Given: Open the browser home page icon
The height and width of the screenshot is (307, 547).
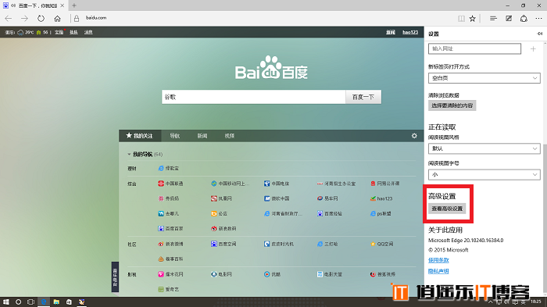Looking at the screenshot, I should click(57, 19).
